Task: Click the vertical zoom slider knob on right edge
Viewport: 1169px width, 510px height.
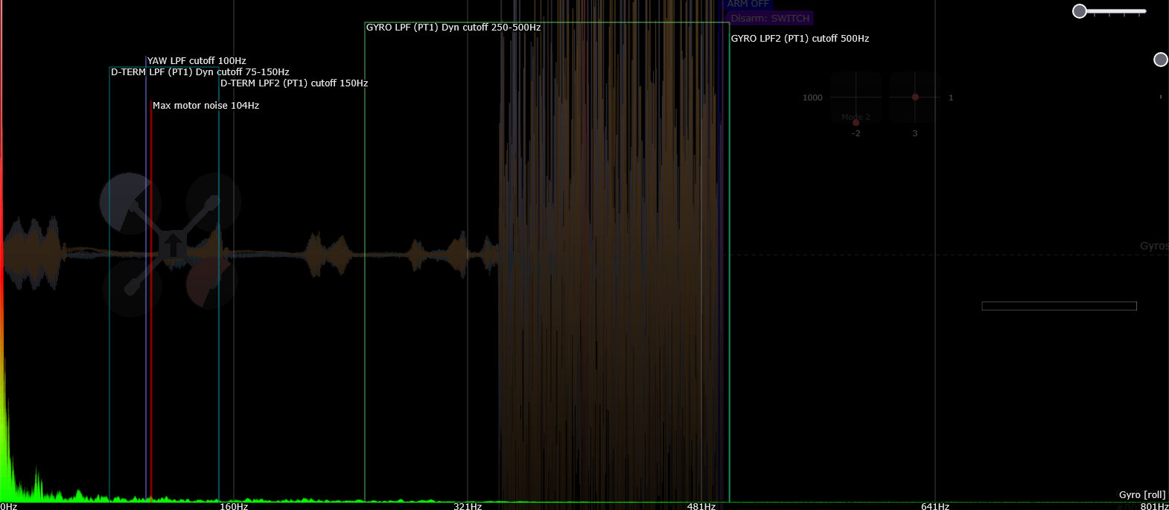Action: point(1160,60)
